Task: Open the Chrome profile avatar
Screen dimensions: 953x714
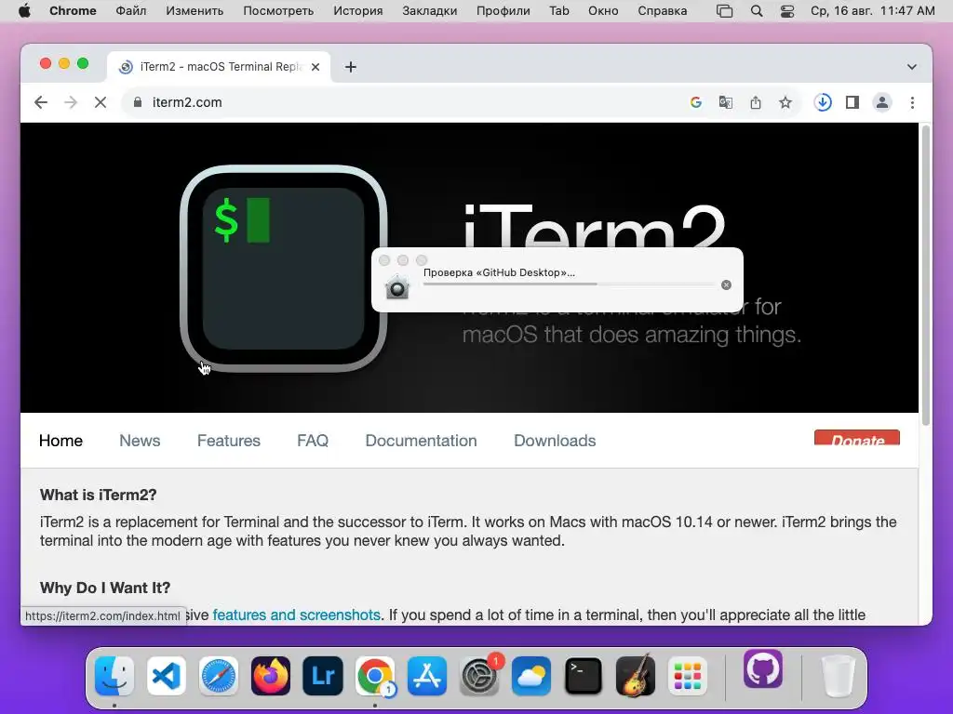Action: (x=882, y=102)
